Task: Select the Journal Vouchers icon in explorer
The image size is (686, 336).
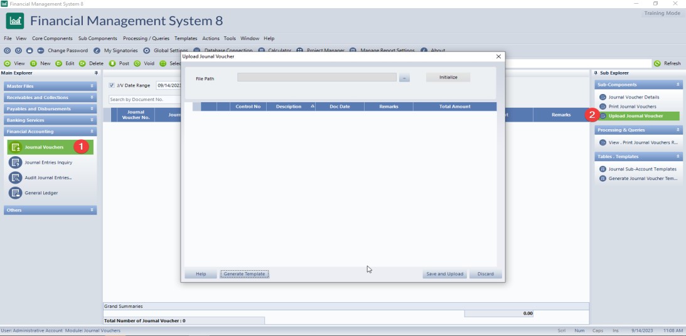Action: pos(16,147)
